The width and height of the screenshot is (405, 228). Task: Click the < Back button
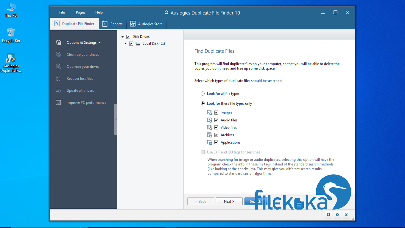[x=201, y=201]
